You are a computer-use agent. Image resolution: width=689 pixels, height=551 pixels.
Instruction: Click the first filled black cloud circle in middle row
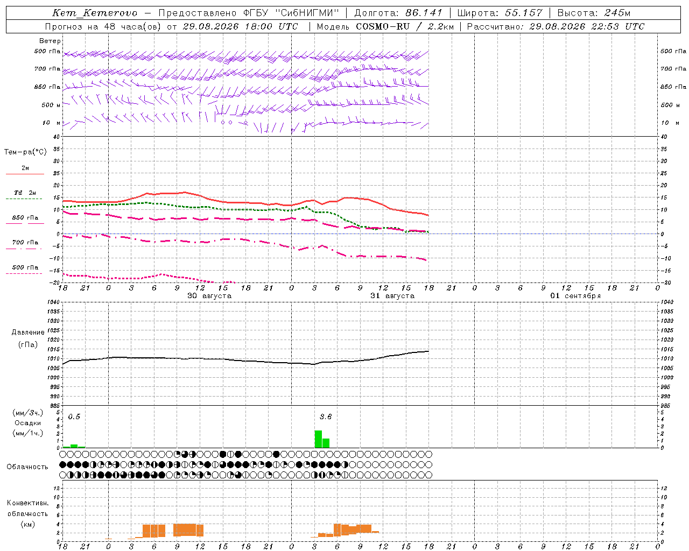(x=63, y=464)
